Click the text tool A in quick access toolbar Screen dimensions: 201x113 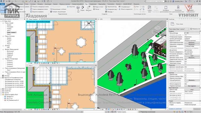pyautogui.click(x=35, y=1)
